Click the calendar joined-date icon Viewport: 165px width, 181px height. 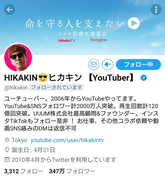[7, 159]
